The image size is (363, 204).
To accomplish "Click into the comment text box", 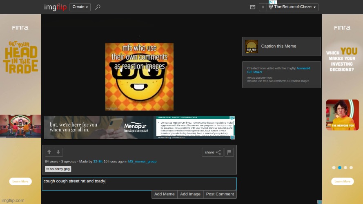I will click(139, 184).
